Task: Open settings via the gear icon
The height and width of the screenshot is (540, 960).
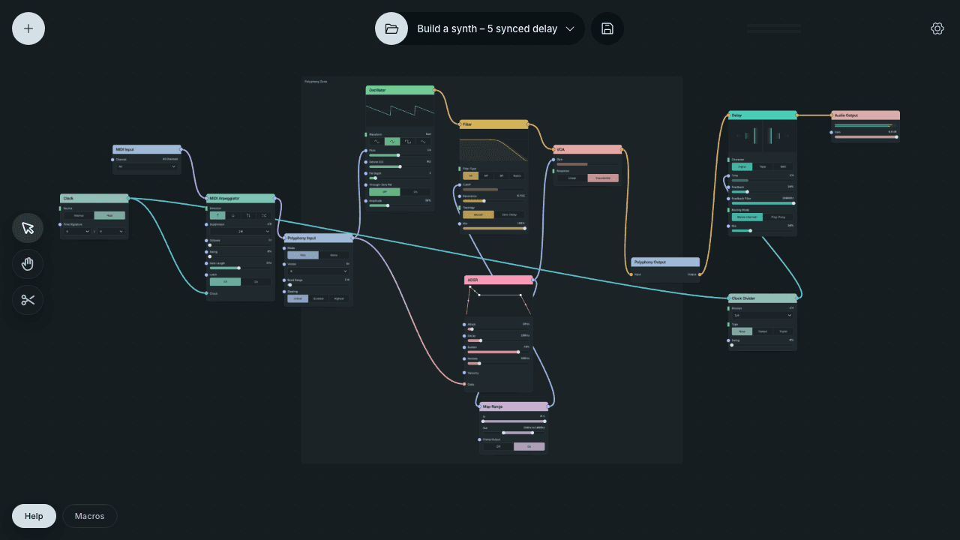Action: (937, 28)
